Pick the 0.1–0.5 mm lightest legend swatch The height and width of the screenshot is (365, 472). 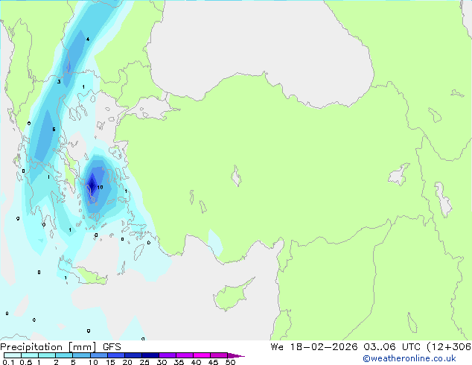(13, 355)
